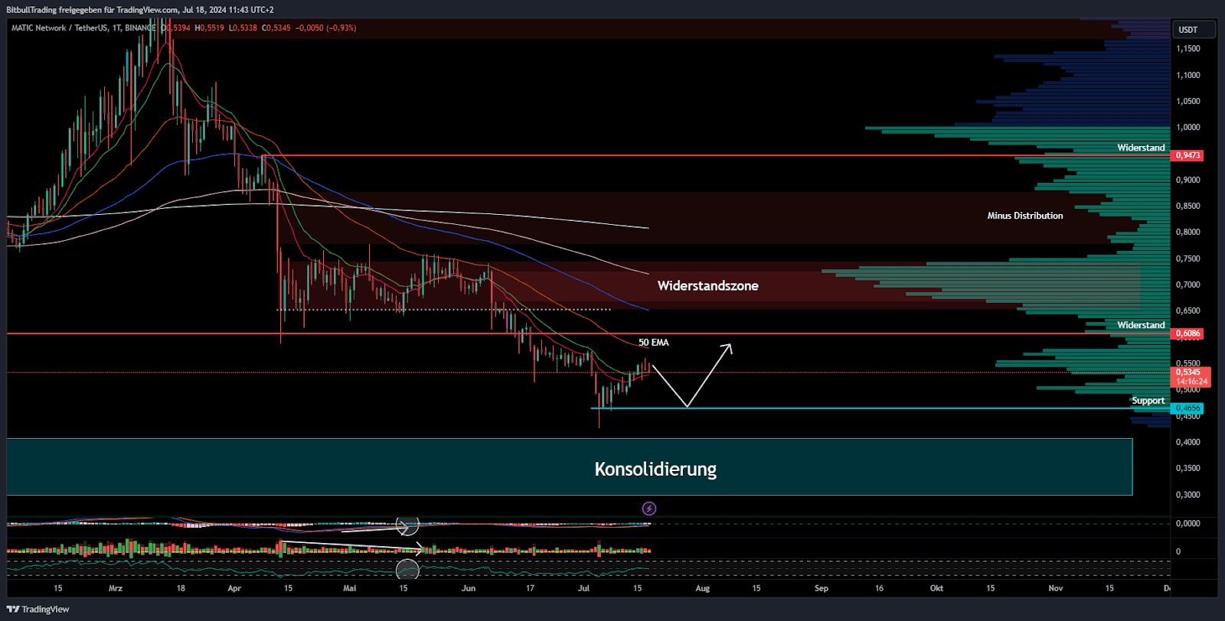The width and height of the screenshot is (1225, 621).
Task: Select the current price 0,5345 countdown label
Action: coord(1191,377)
